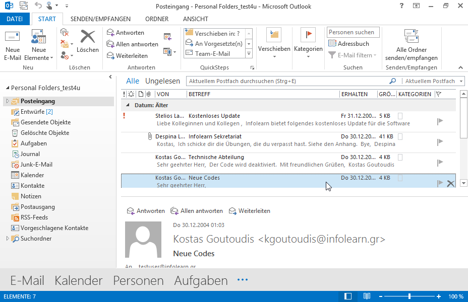This screenshot has height=302, width=468.
Task: Toggle category box for Kostenloses Update email
Action: [400, 116]
